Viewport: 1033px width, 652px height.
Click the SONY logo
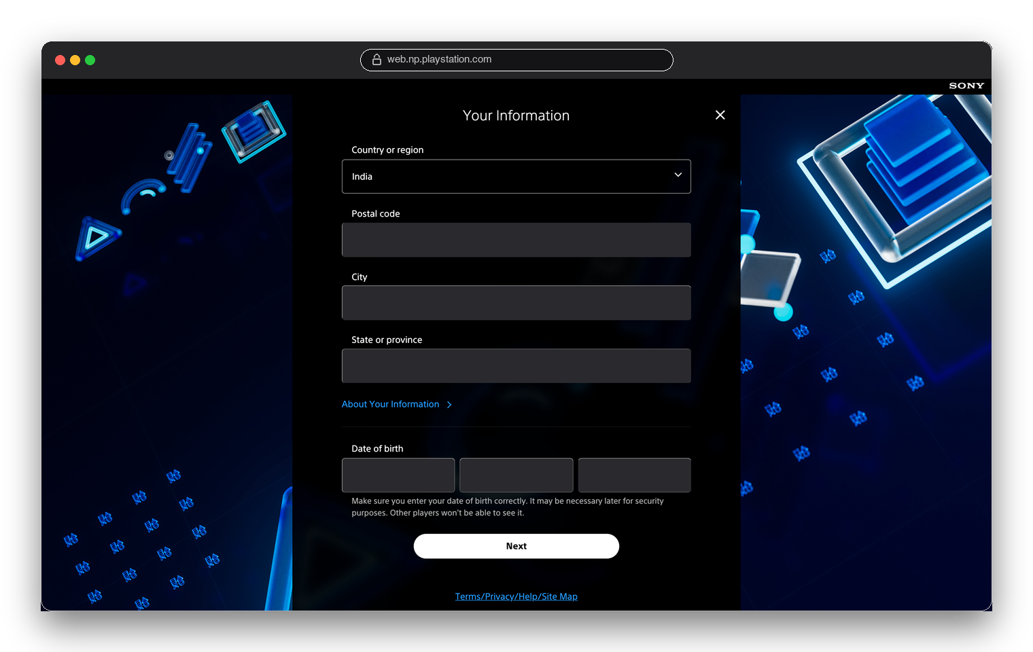[x=966, y=86]
